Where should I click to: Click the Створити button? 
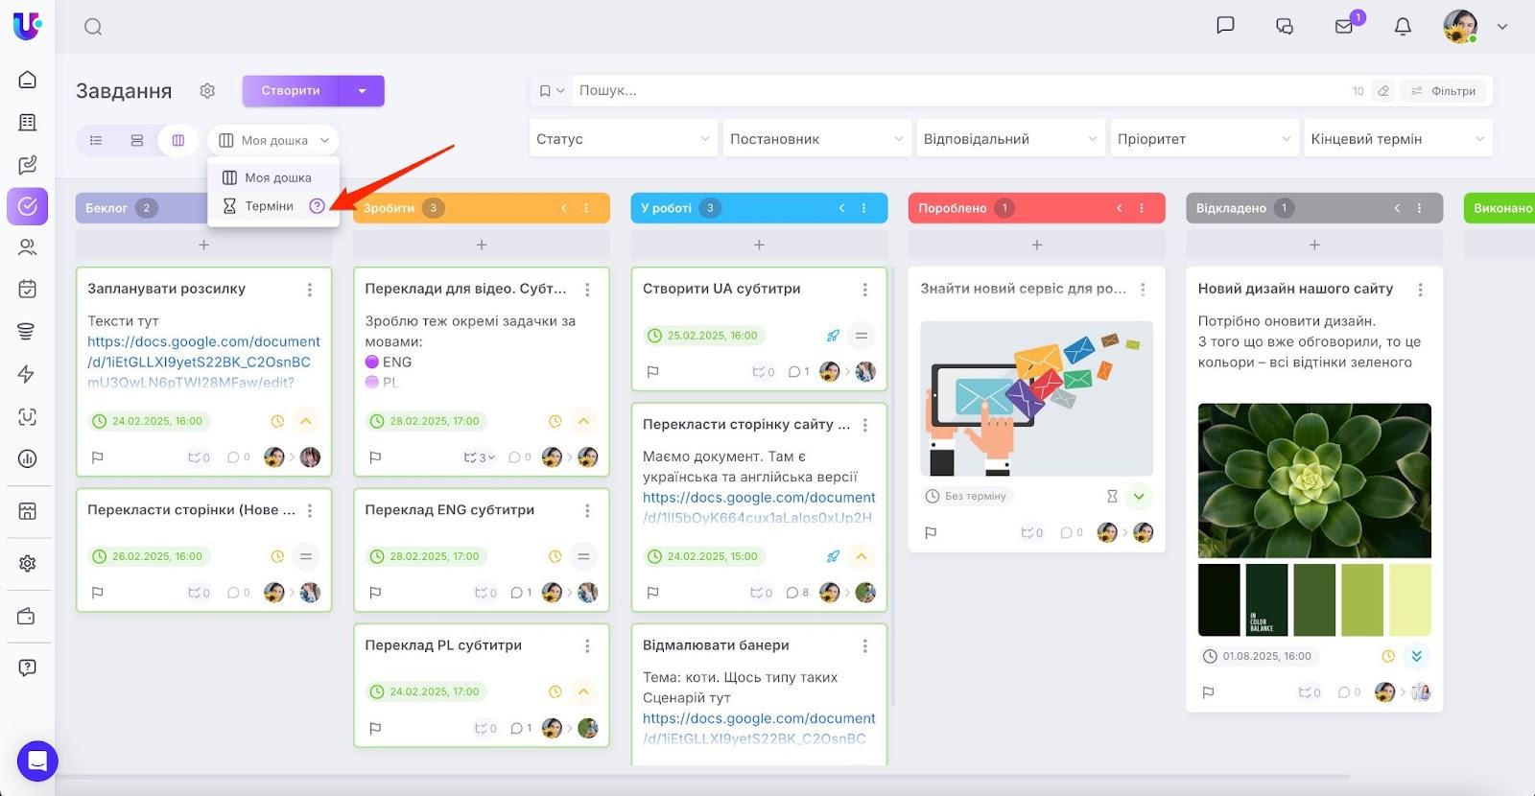pos(291,91)
